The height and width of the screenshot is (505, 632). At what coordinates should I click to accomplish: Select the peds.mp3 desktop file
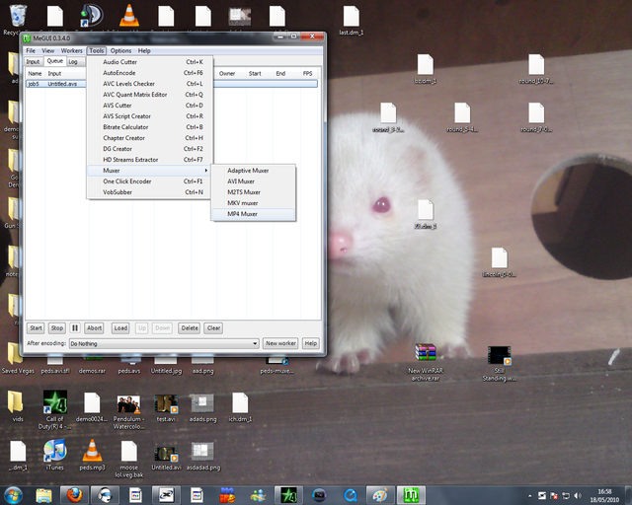92,455
